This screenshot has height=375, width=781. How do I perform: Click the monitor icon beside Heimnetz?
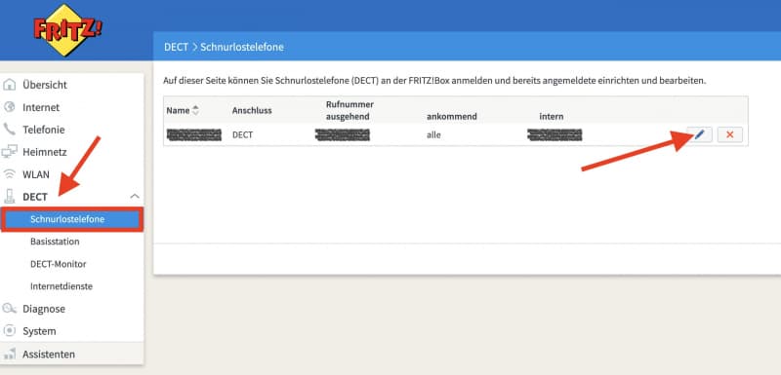[x=9, y=152]
